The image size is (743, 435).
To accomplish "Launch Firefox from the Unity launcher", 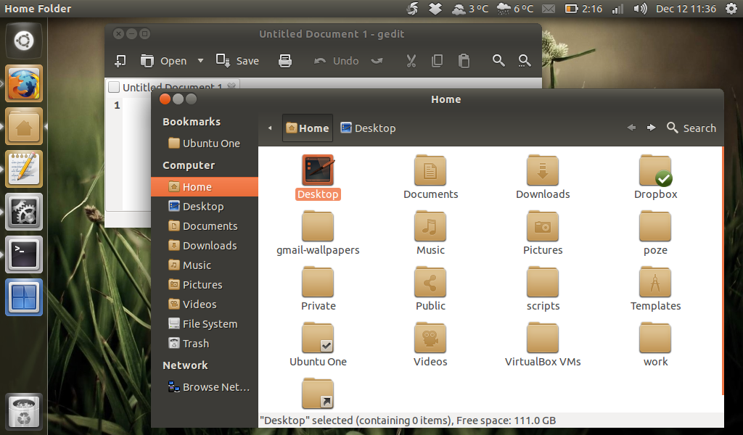I will tap(24, 83).
